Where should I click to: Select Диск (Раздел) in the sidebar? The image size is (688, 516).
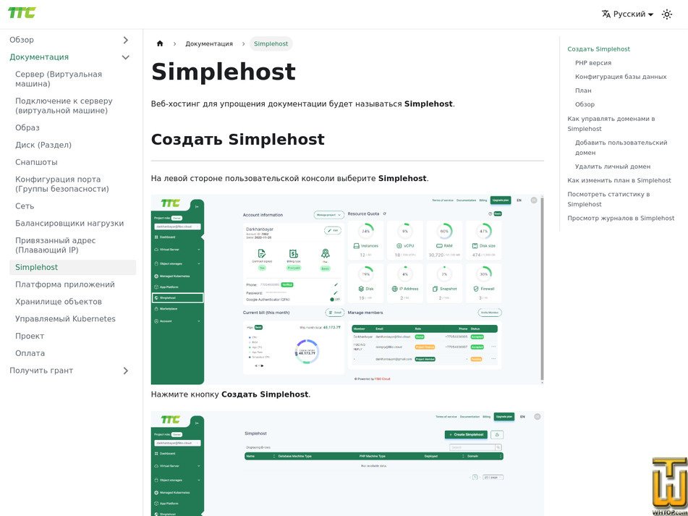43,145
